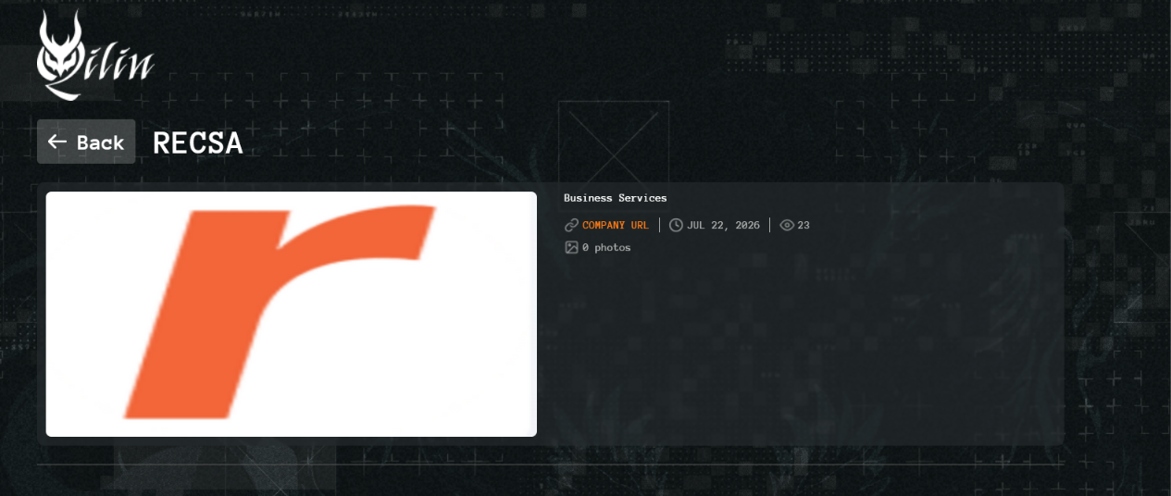Click the chain link icon
The image size is (1171, 496).
[571, 225]
